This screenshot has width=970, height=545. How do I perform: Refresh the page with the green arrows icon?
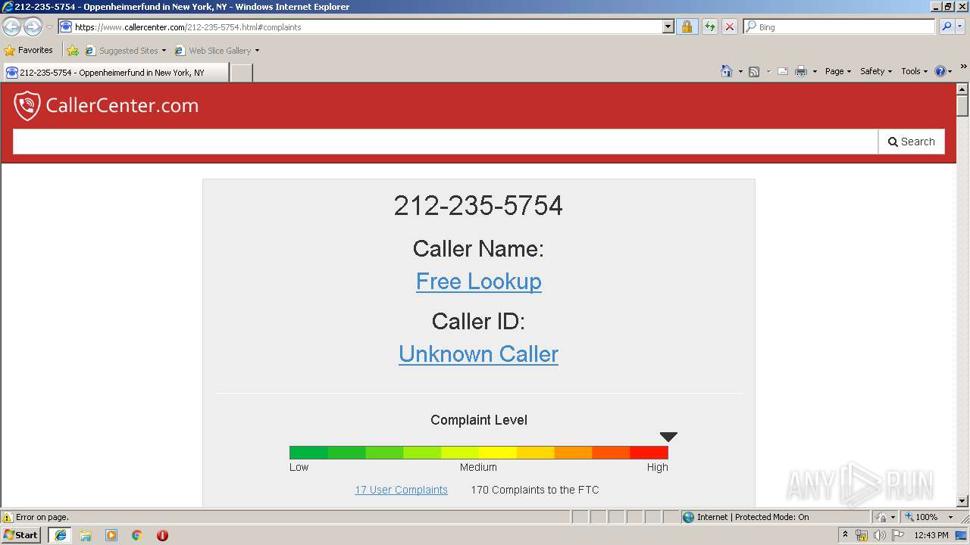[x=709, y=26]
